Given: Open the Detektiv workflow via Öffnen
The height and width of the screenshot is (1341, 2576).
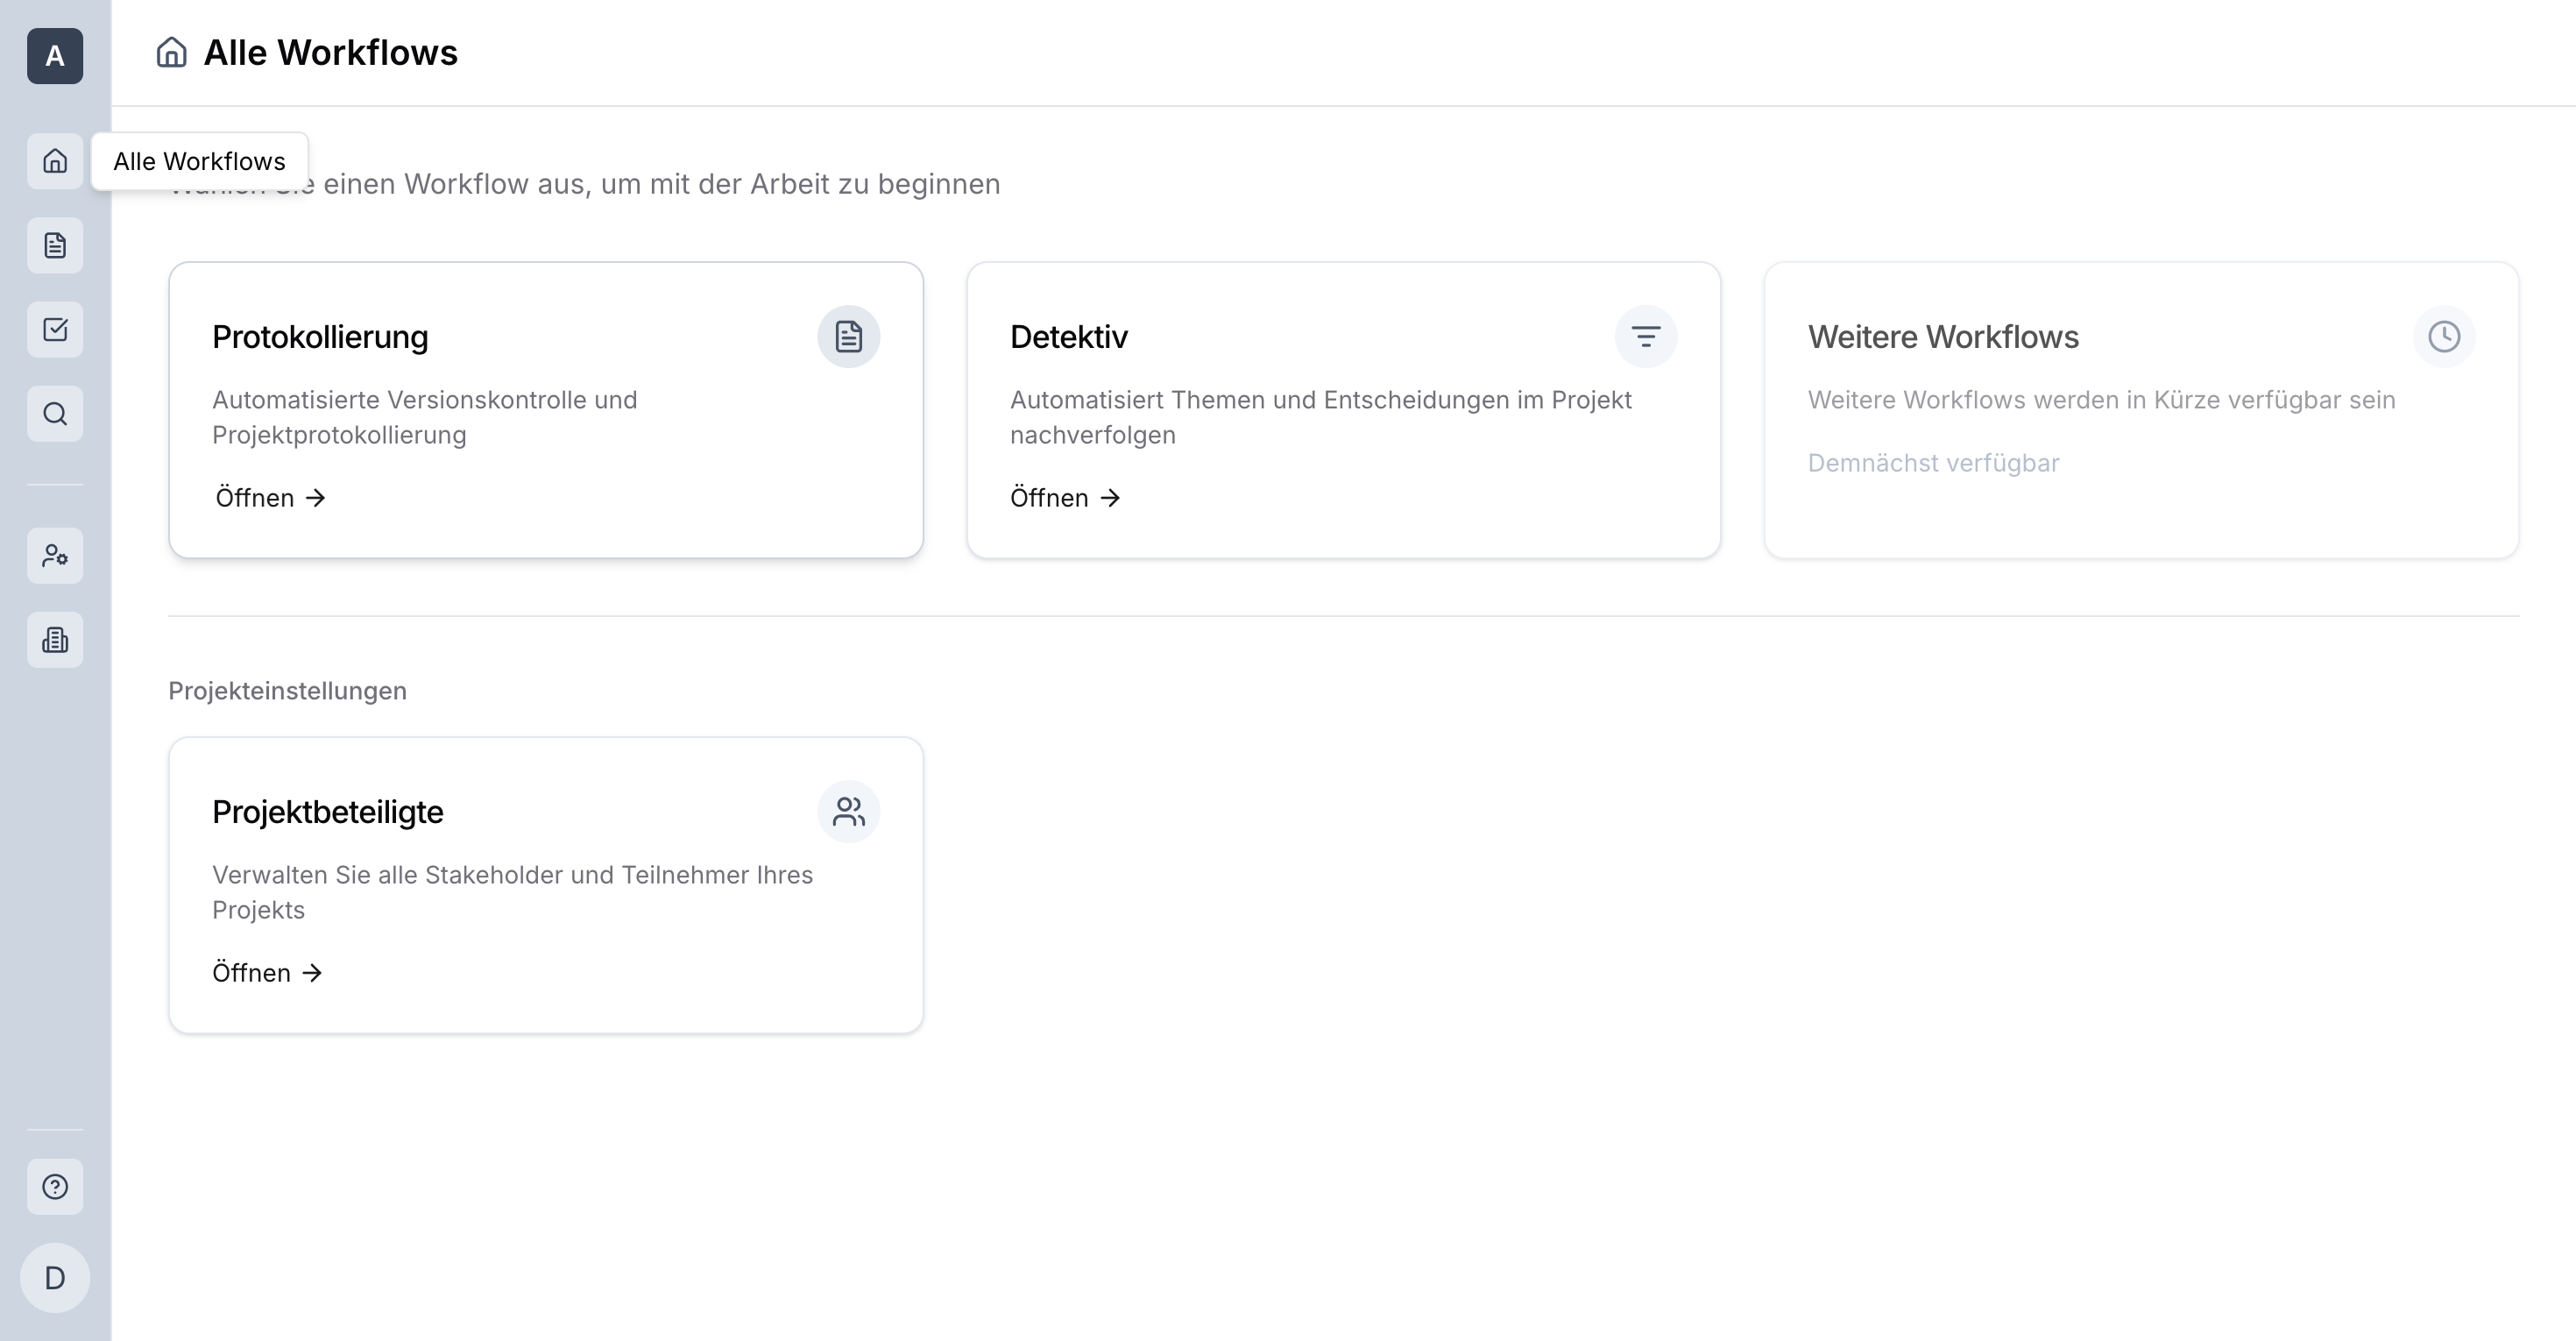Looking at the screenshot, I should tap(1065, 497).
